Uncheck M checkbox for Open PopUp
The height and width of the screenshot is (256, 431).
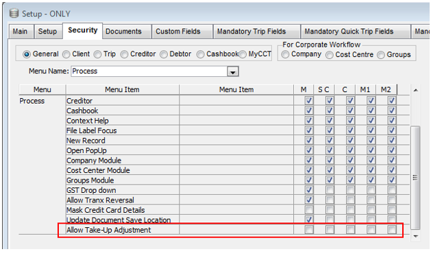point(309,150)
